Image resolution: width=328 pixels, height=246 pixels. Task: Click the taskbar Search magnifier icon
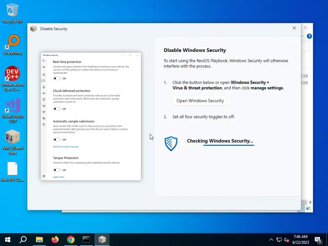(x=23, y=240)
